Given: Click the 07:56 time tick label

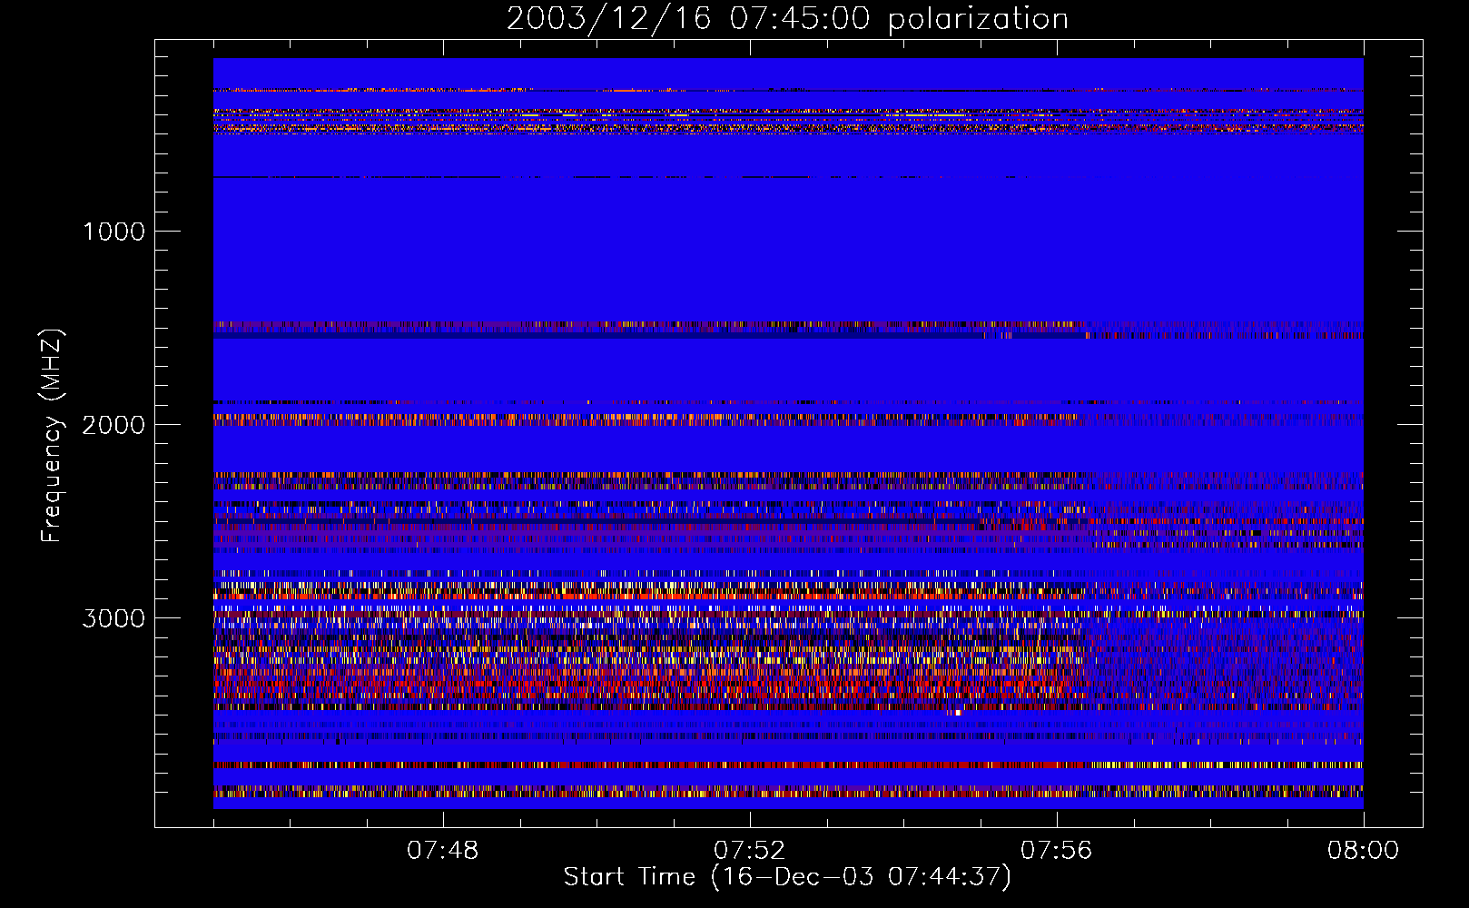Looking at the screenshot, I should pyautogui.click(x=1056, y=851).
